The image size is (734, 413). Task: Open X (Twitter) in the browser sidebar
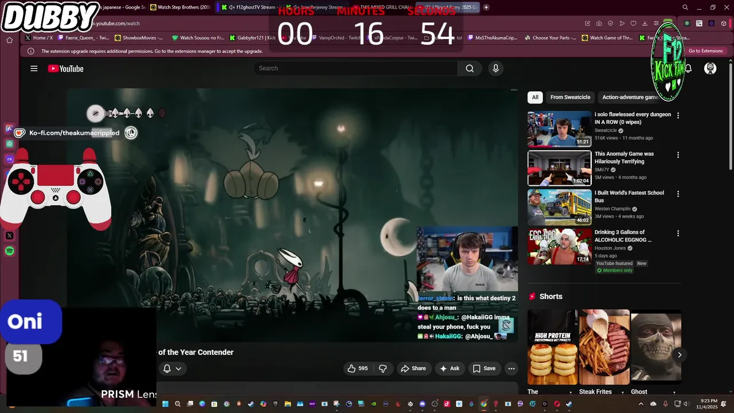tap(10, 235)
